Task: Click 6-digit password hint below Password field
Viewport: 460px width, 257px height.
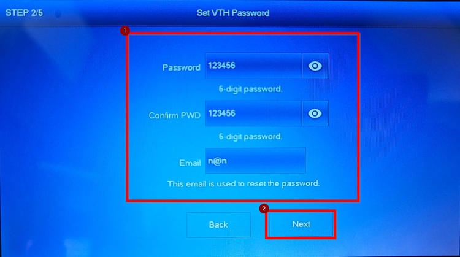Action: tap(250, 89)
